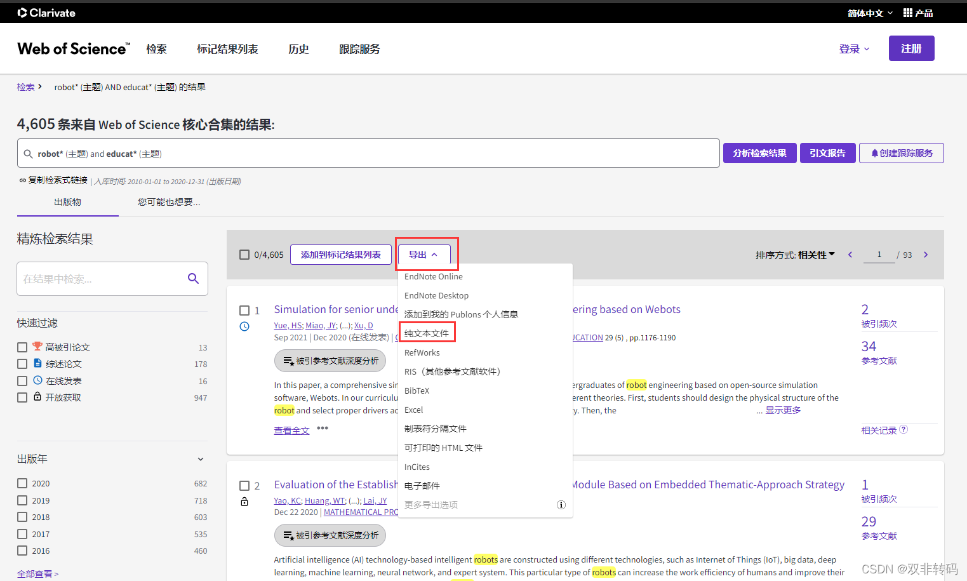
Task: Click the info icon beside 更多导出选项
Action: tap(561, 505)
